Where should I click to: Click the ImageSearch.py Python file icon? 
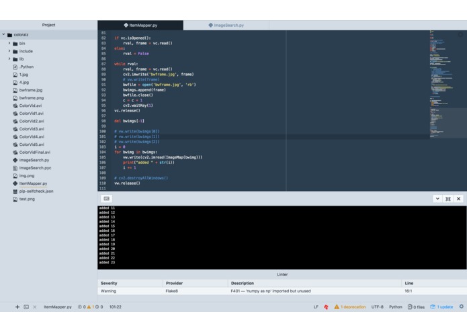(x=15, y=160)
